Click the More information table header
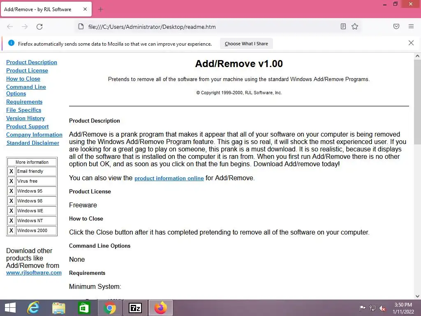The image size is (421, 316). (32, 162)
